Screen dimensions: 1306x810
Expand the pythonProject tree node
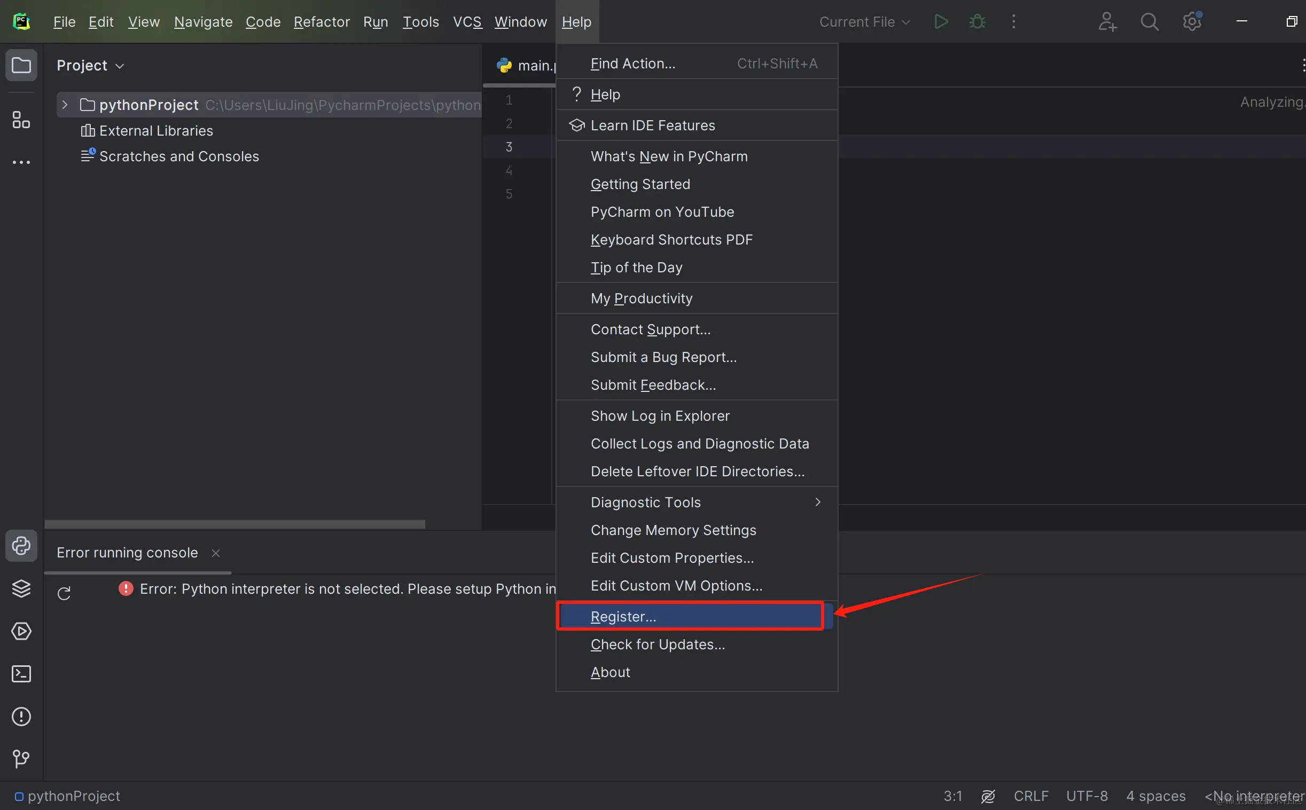coord(65,105)
